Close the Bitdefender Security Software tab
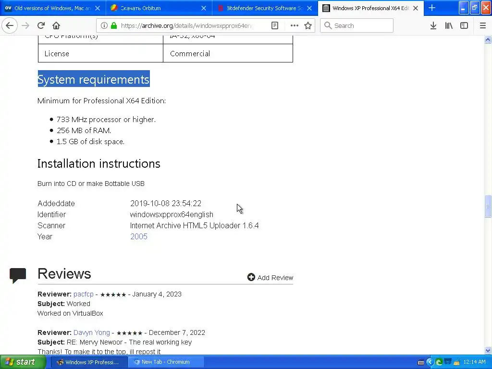492x369 pixels. tap(309, 8)
